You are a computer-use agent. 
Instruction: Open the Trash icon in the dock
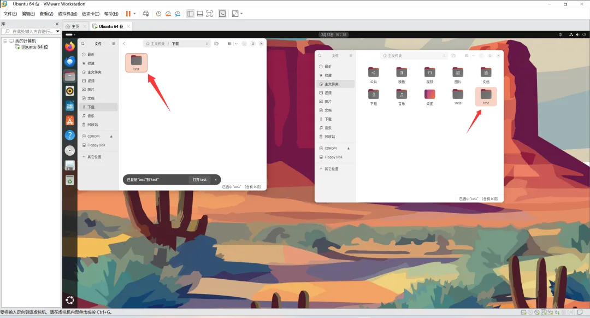pos(69,181)
